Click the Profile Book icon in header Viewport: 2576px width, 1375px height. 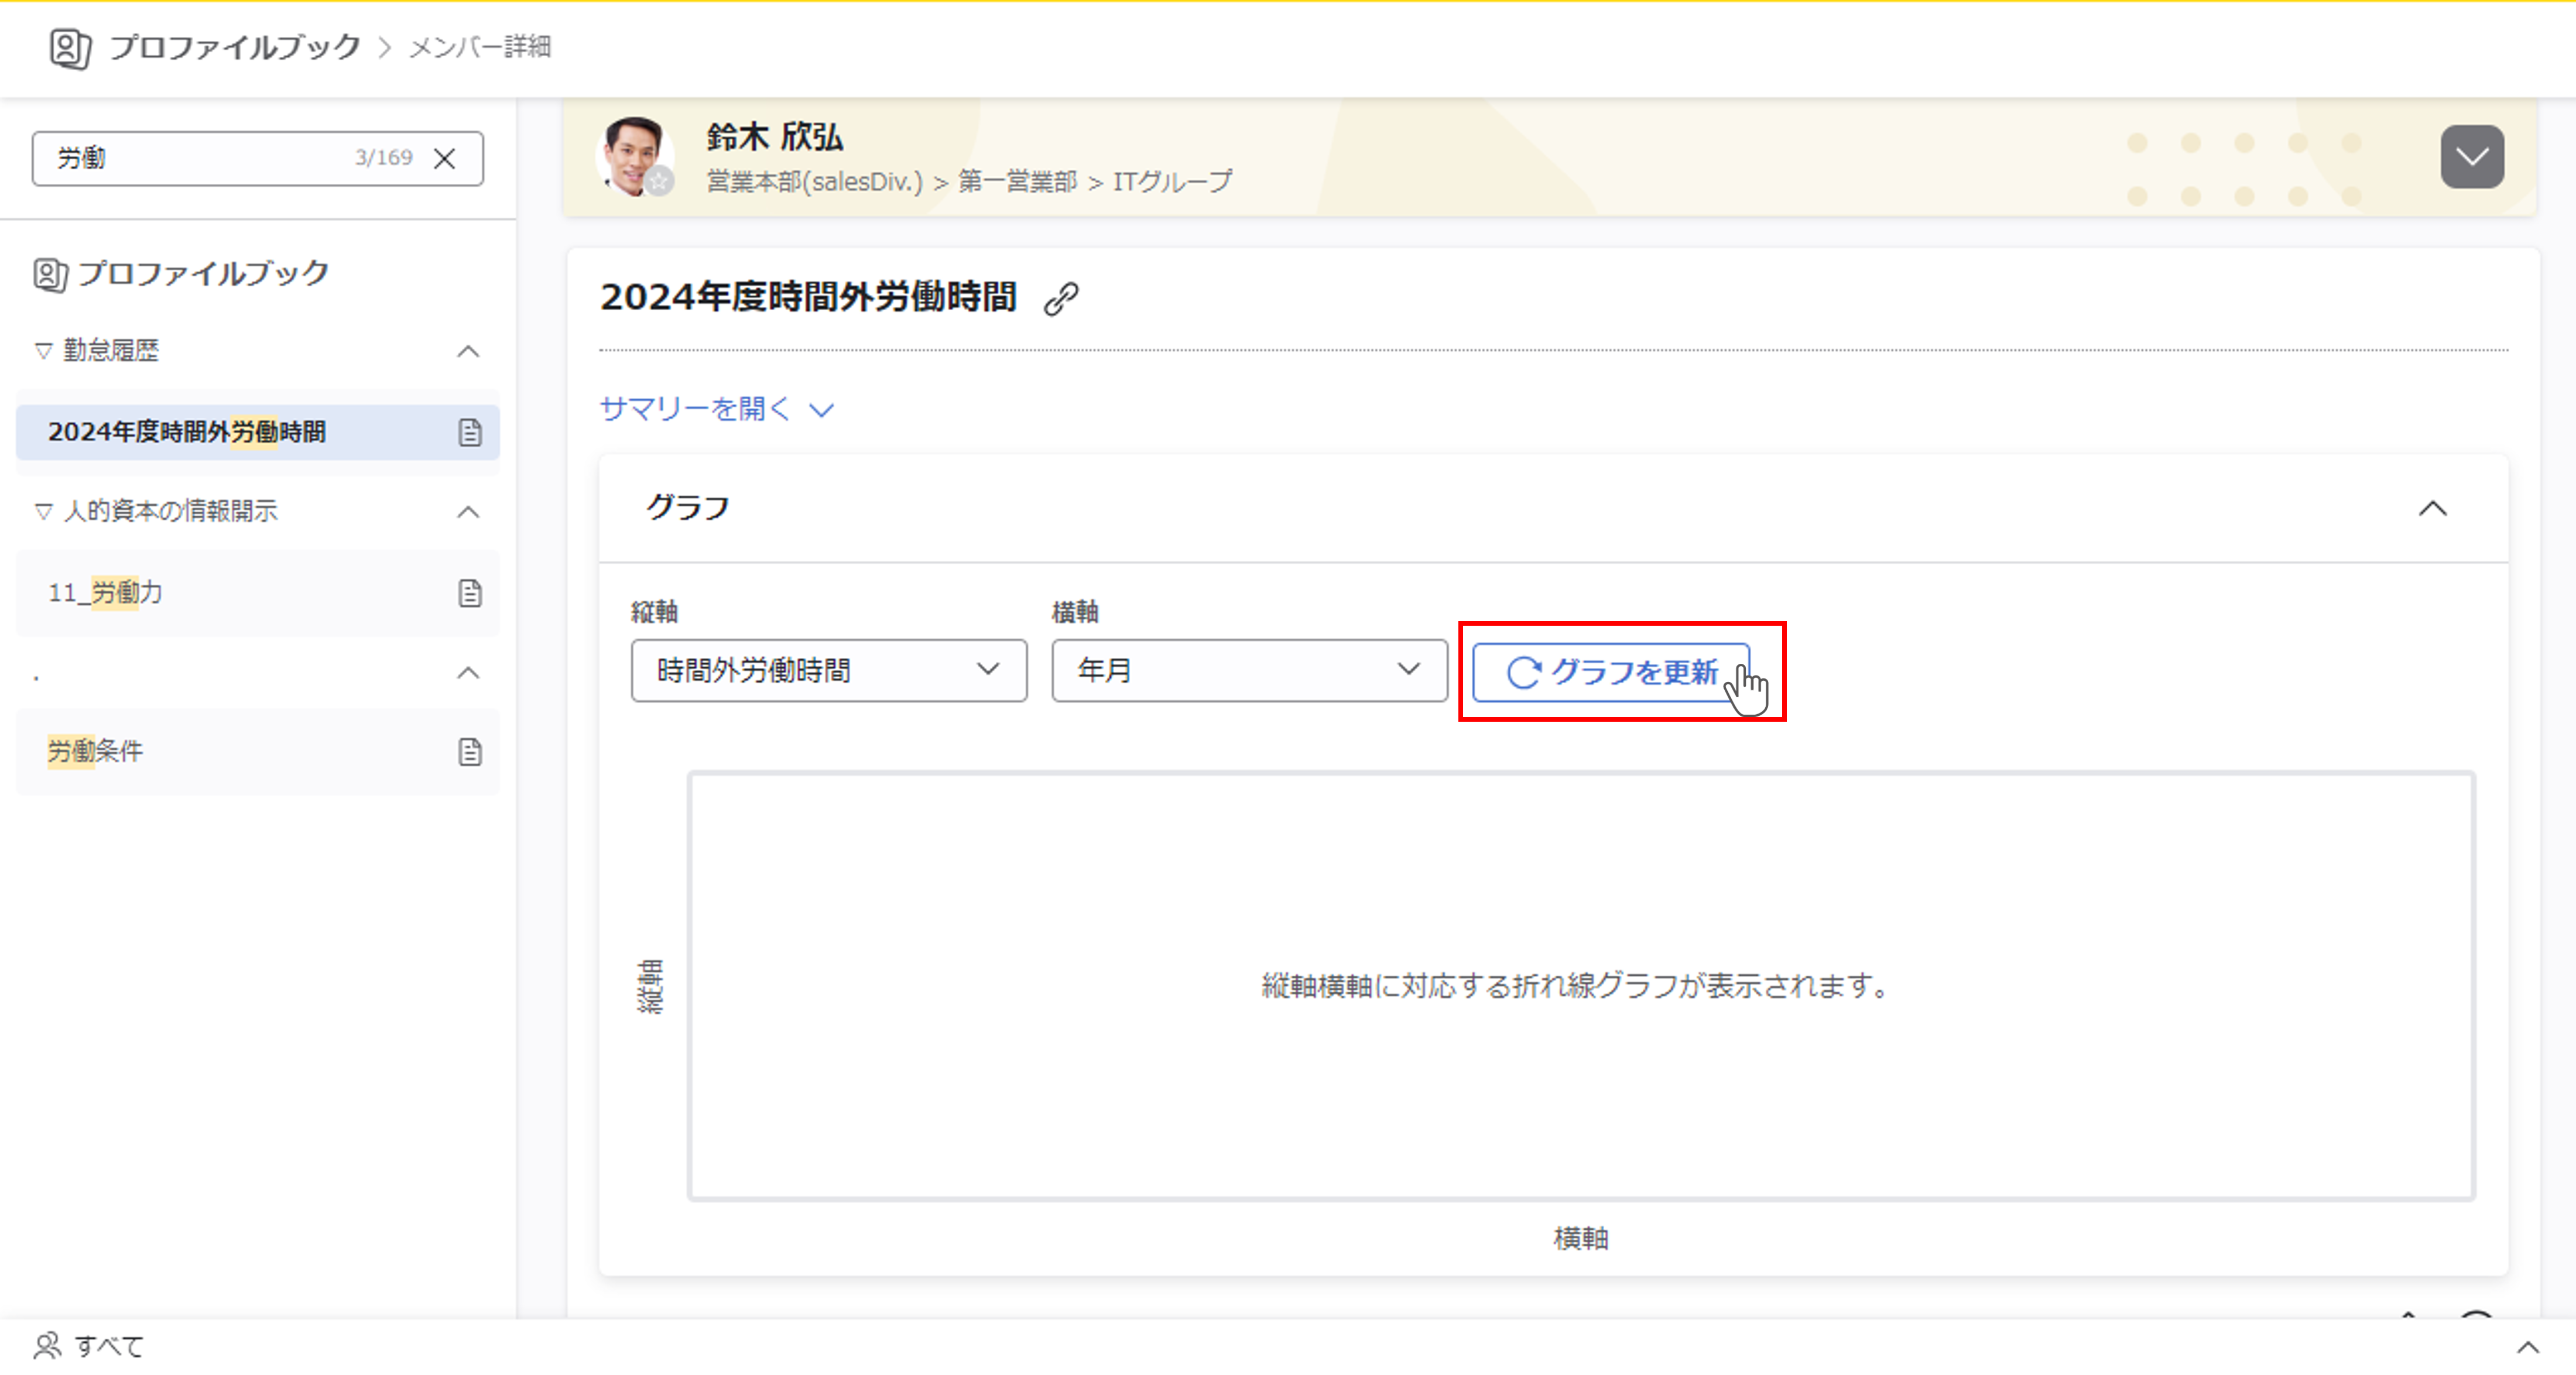[x=70, y=48]
